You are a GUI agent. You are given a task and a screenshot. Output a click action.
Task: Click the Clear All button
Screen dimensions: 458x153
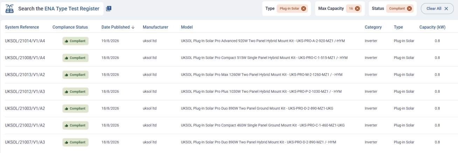tap(437, 9)
